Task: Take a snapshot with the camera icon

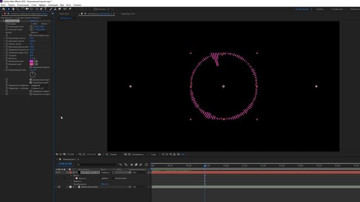Action: [100, 154]
